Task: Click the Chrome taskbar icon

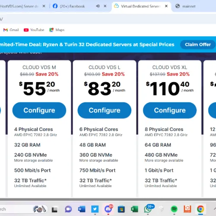Action: 200,209
